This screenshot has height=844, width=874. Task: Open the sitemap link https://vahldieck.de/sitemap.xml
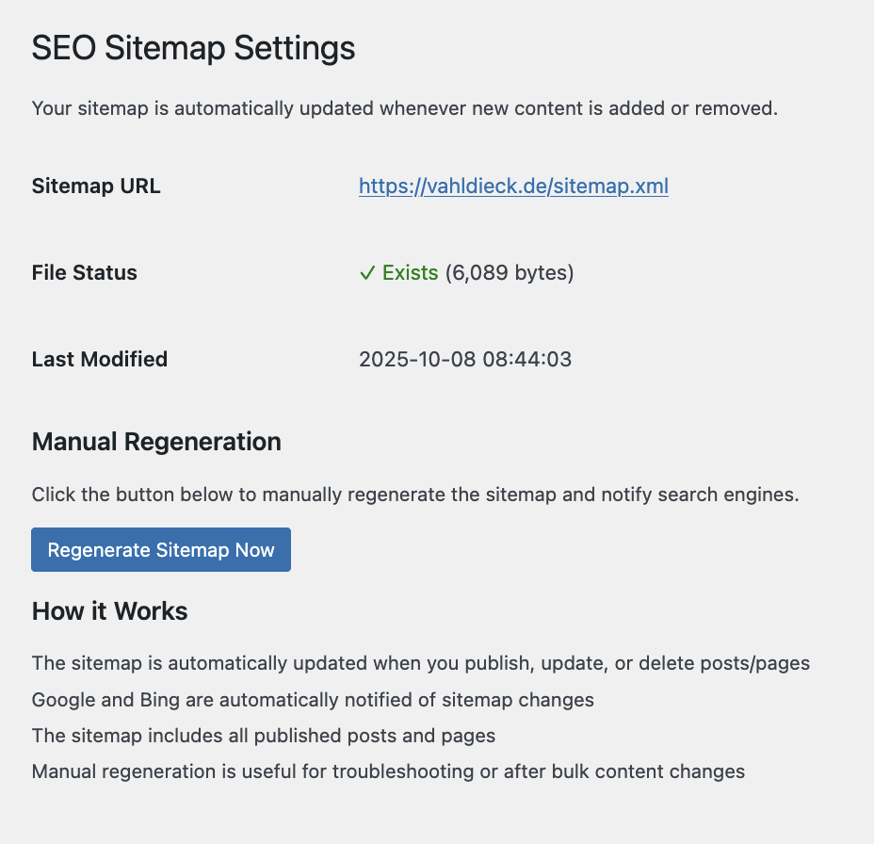pyautogui.click(x=513, y=186)
